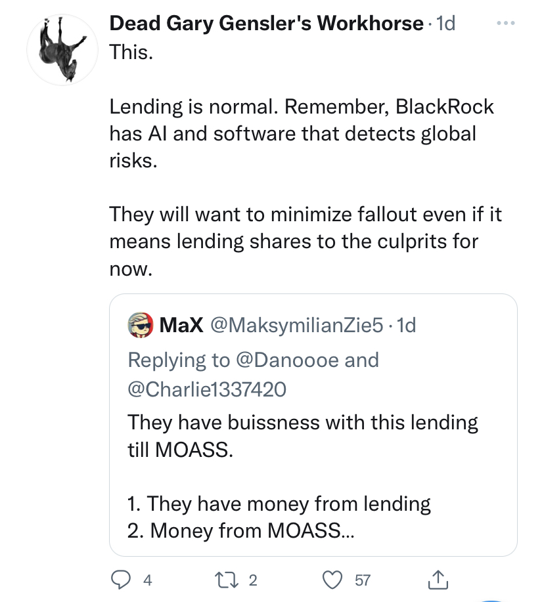Viewport: 544px width, 602px height.
Task: View Dead Gary Gensler's Workhorse profile name
Action: 266,24
